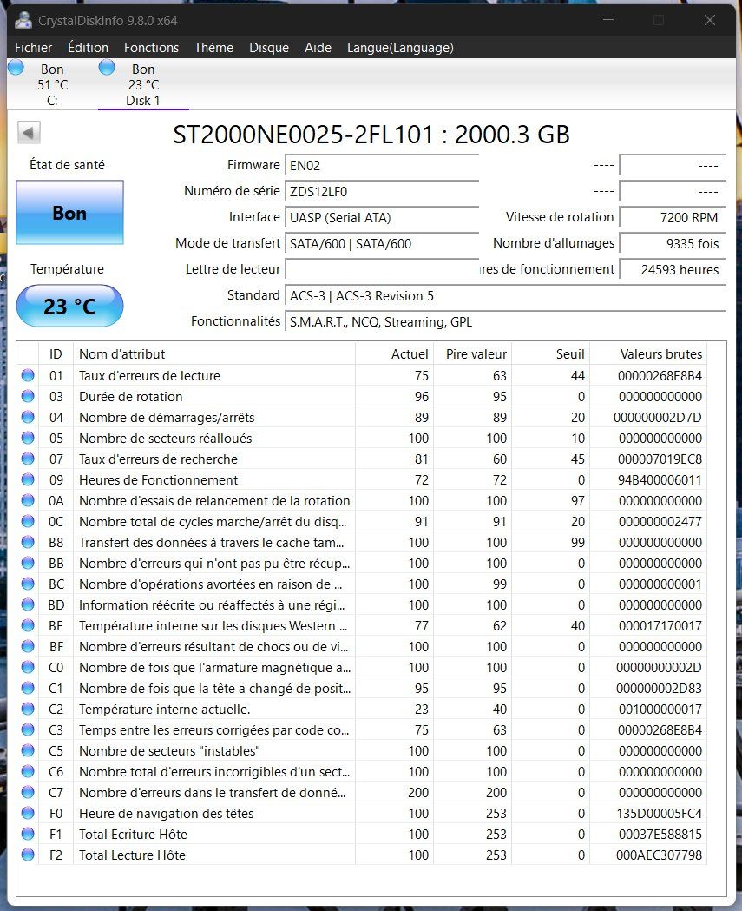Viewport: 742px width, 911px height.
Task: Click the CrystalDiskInfo app icon in the title bar
Action: pyautogui.click(x=23, y=20)
